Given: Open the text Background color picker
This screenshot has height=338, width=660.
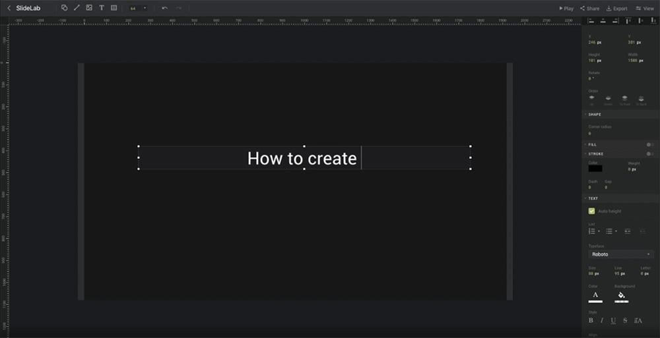Looking at the screenshot, I should [x=621, y=296].
